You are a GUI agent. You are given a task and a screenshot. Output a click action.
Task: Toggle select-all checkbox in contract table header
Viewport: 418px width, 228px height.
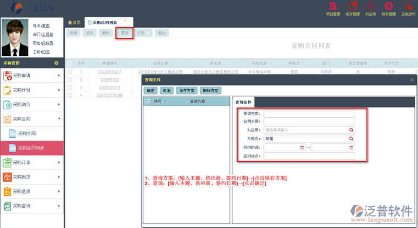click(x=70, y=63)
